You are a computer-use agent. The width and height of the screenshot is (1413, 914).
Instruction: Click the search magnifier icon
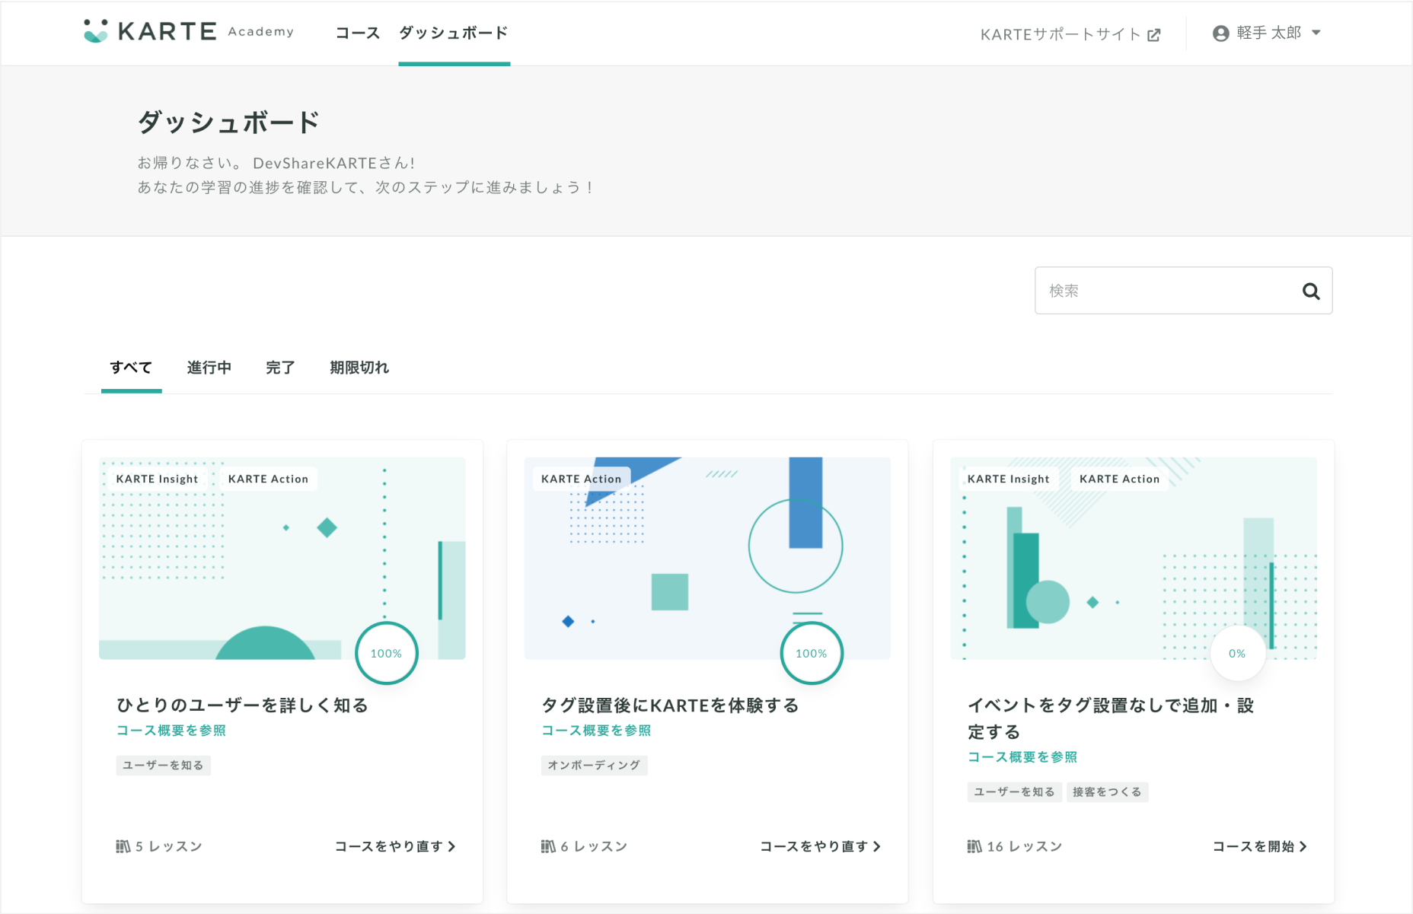click(x=1310, y=291)
